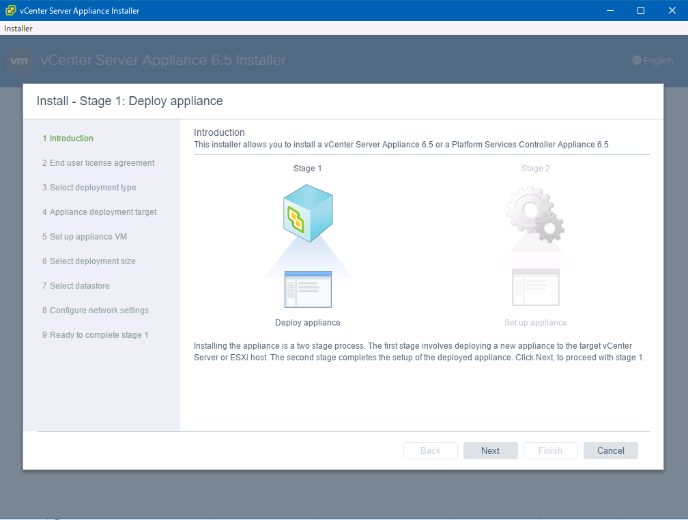The image size is (688, 520).
Task: Select step 5 Set up appliance VM
Action: 84,237
